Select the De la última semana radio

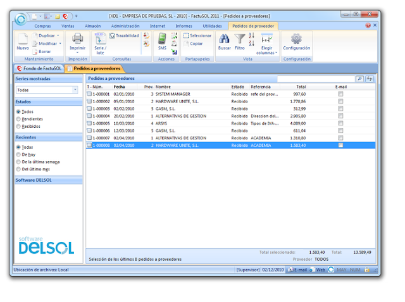point(18,161)
